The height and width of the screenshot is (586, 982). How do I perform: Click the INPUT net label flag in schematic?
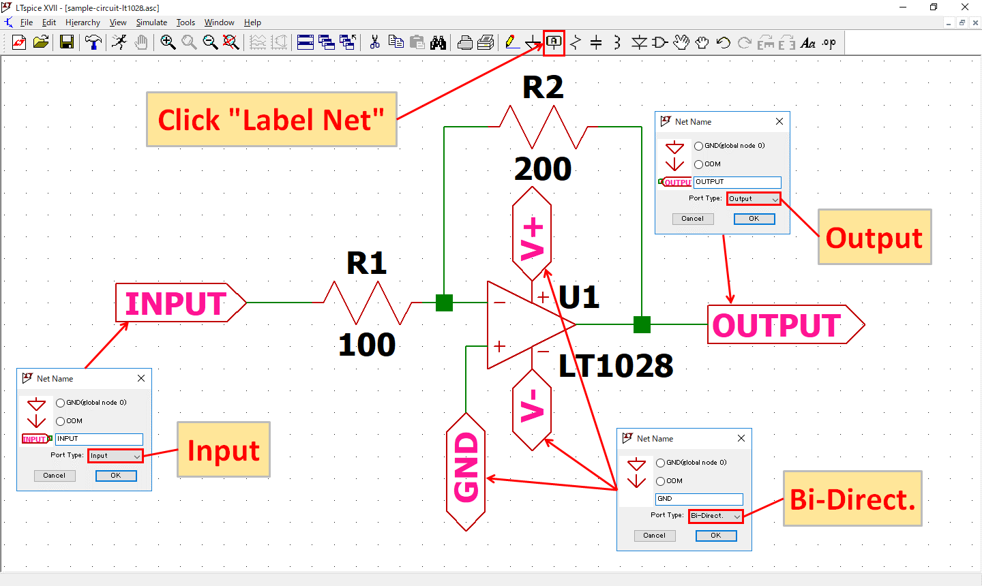click(181, 303)
